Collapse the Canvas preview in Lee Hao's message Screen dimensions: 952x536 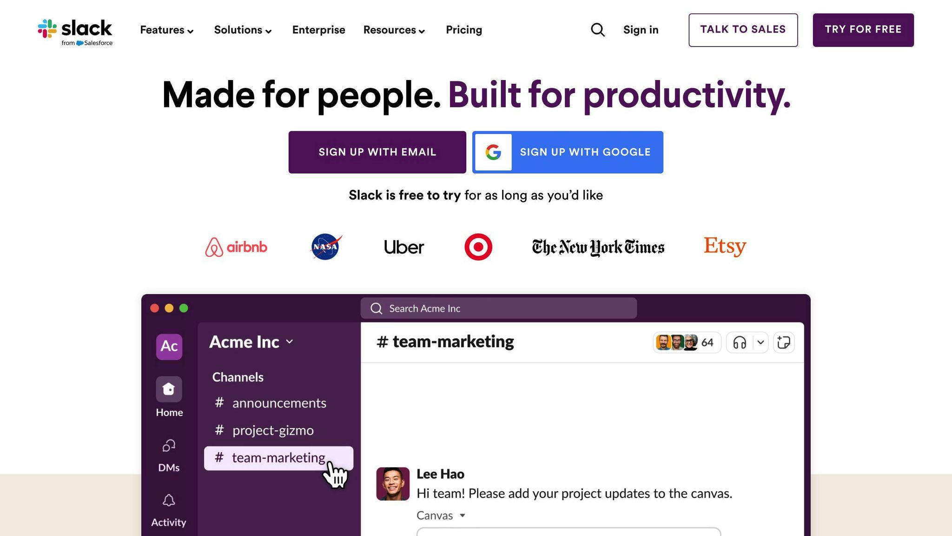[x=463, y=516]
